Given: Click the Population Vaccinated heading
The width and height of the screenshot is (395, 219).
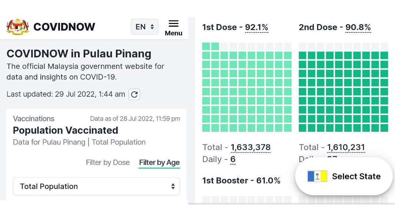Looking at the screenshot, I should pyautogui.click(x=65, y=130).
